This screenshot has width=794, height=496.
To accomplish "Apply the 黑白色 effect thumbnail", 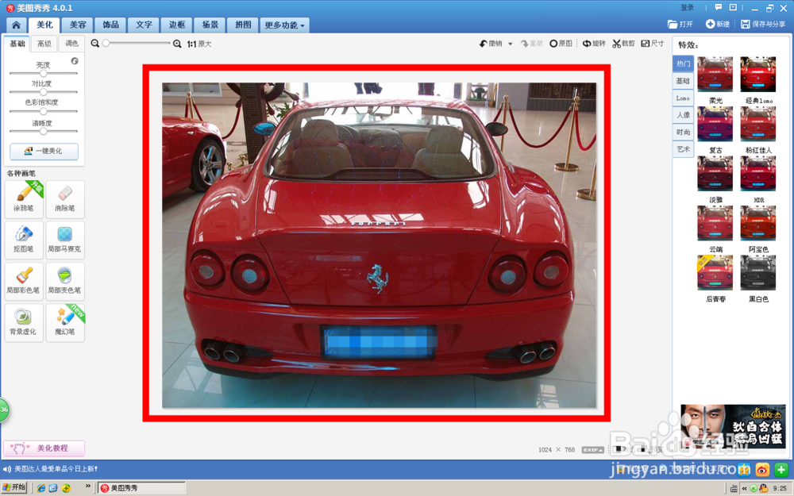I will coord(758,273).
